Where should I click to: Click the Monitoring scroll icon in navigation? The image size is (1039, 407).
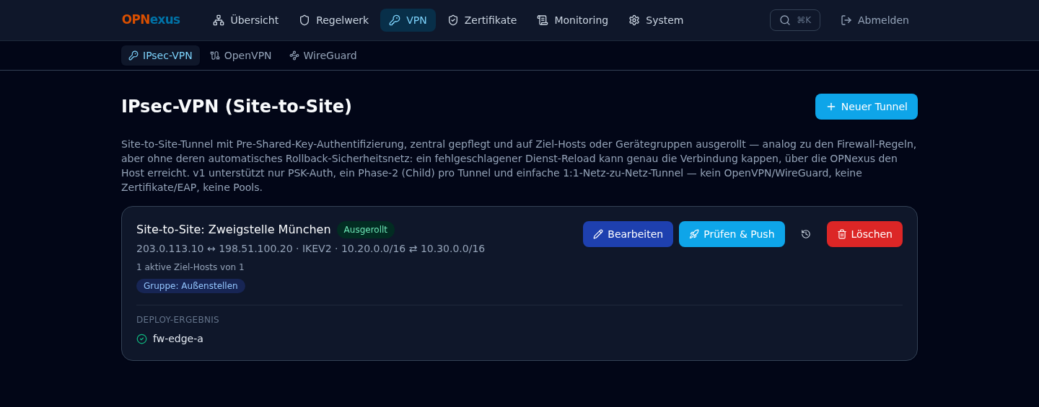pos(543,20)
